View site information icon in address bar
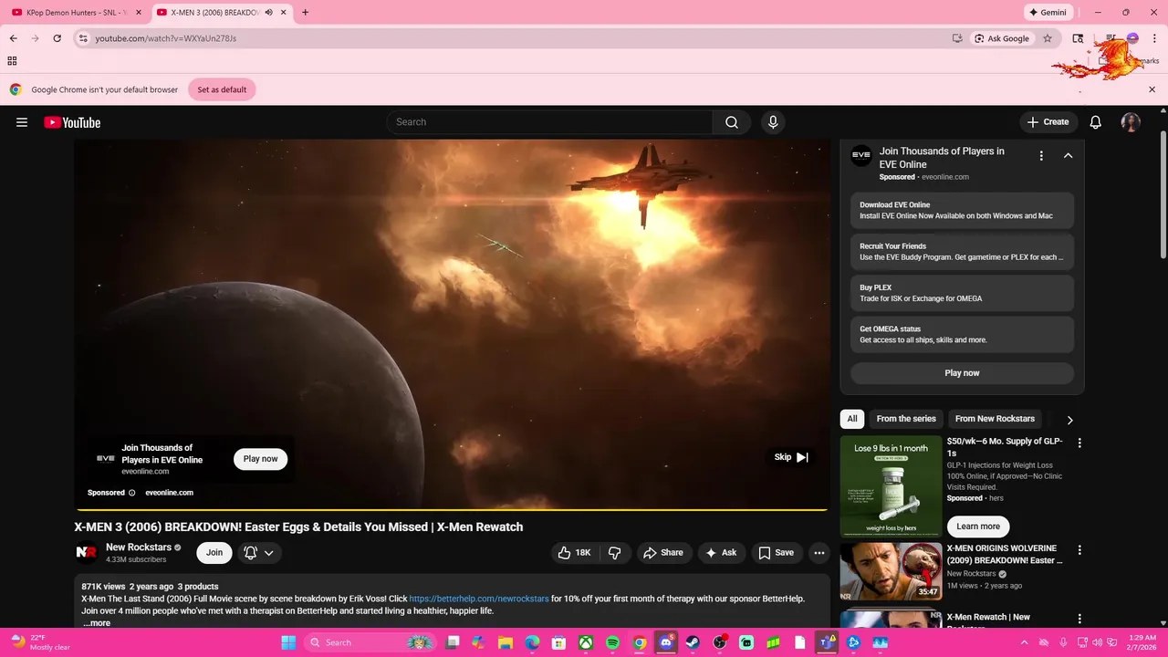Screen dimensions: 1168x657 (83, 38)
